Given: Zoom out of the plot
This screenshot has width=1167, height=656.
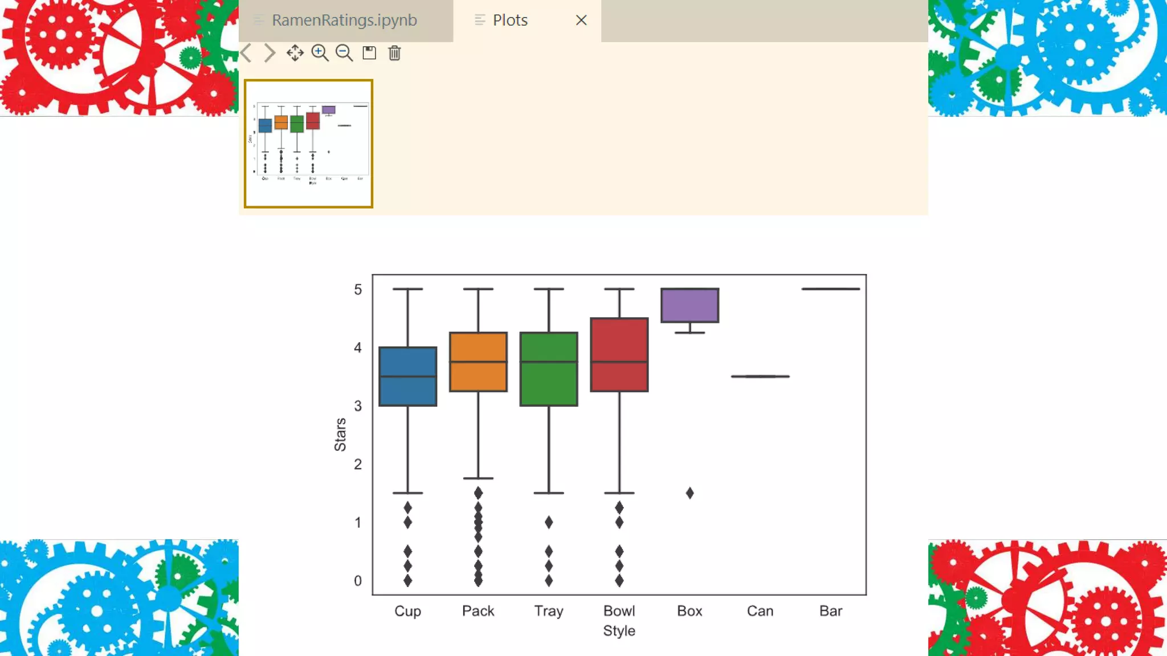Looking at the screenshot, I should coord(344,53).
